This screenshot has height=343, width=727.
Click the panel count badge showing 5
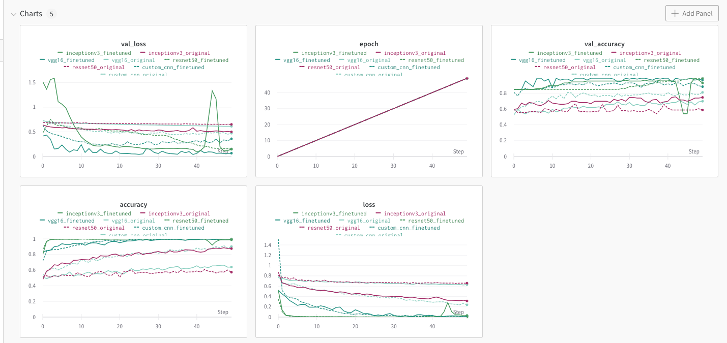[51, 14]
